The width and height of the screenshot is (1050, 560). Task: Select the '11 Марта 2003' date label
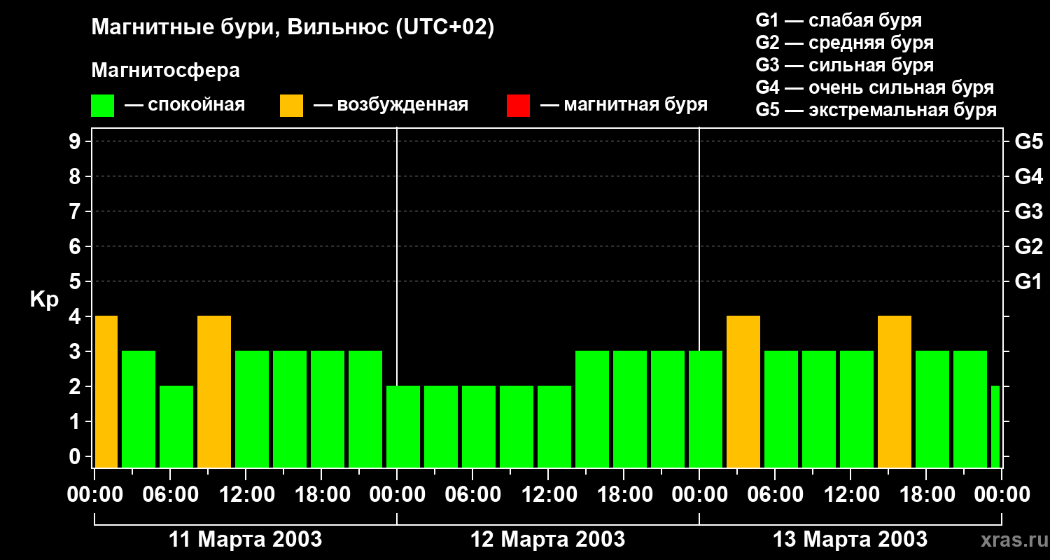coord(246,540)
